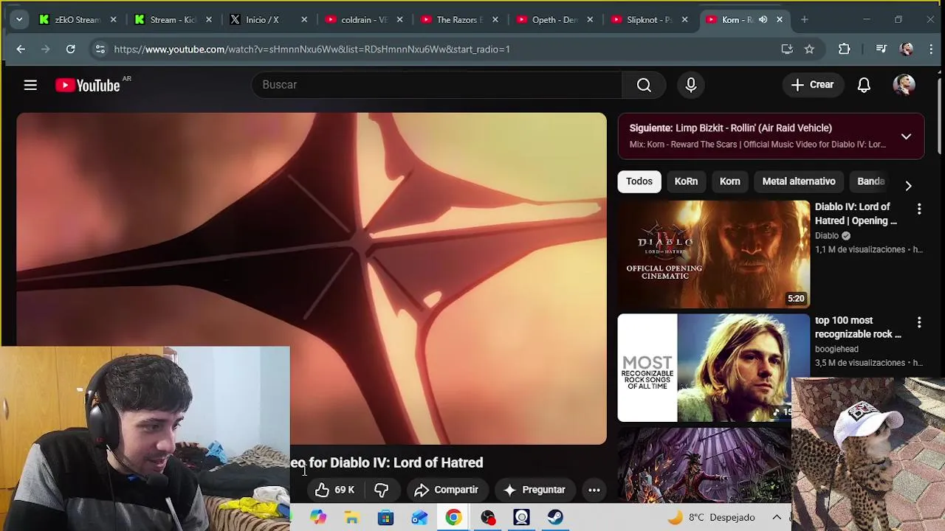This screenshot has width=945, height=531.
Task: Open Diablo IV Lord of Hatred video title
Action: [x=856, y=214]
